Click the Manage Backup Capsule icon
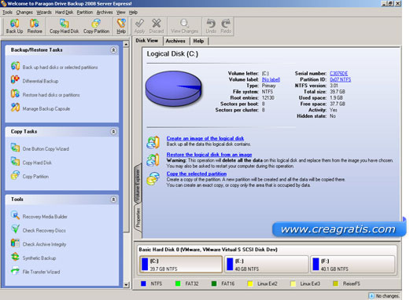This screenshot has width=417, height=300. 15,108
